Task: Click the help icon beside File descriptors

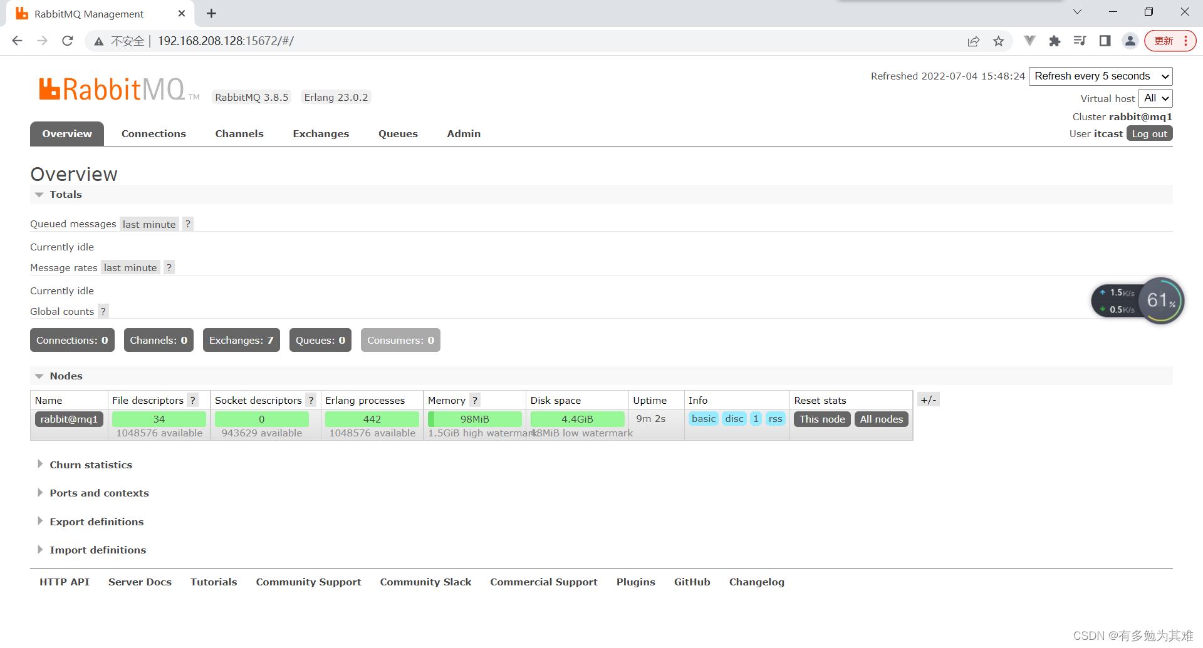Action: (193, 400)
